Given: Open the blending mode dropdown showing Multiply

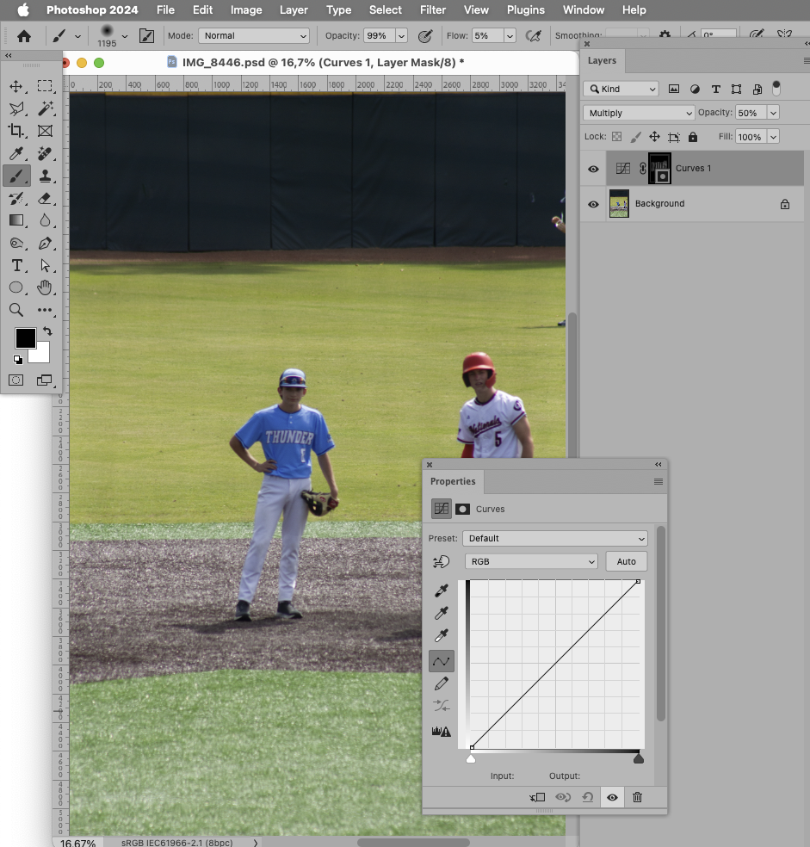Looking at the screenshot, I should [638, 113].
